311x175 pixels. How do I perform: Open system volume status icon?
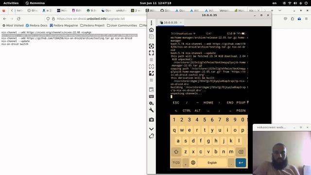(295, 3)
